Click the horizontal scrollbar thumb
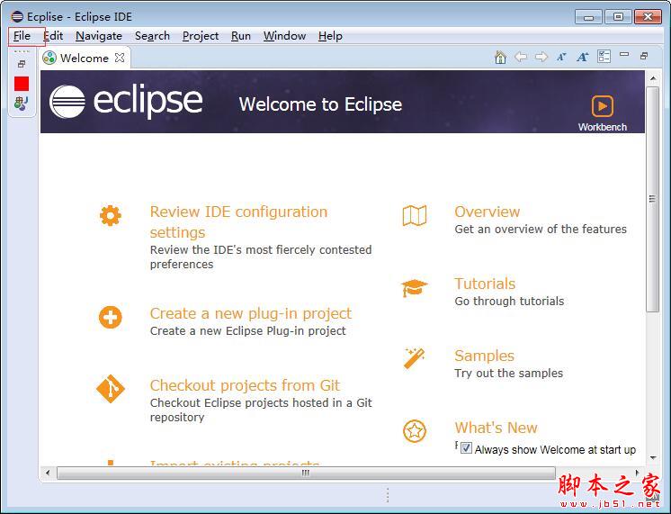This screenshot has width=671, height=514. pyautogui.click(x=306, y=473)
